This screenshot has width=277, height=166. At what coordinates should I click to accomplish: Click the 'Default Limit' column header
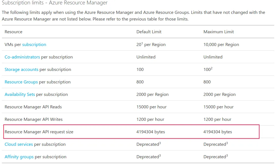149,32
